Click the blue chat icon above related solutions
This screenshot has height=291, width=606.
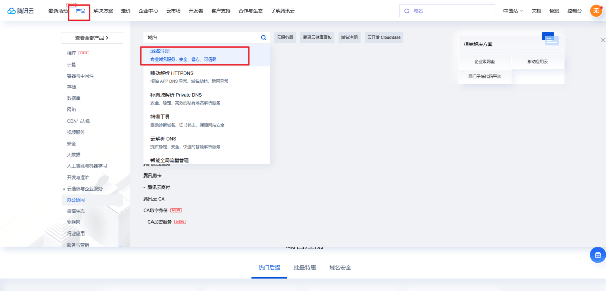[x=548, y=38]
